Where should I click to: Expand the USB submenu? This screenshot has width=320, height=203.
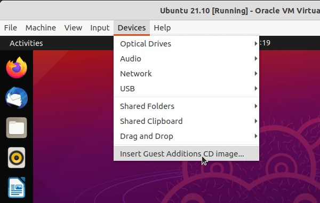point(187,89)
